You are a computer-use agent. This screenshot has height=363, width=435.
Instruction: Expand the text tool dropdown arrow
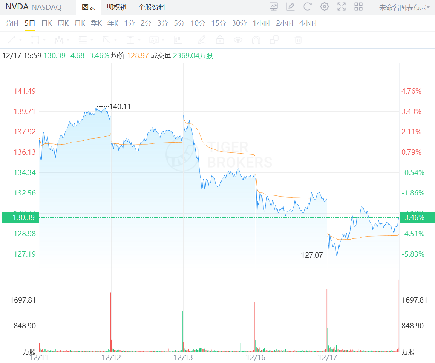point(163,40)
